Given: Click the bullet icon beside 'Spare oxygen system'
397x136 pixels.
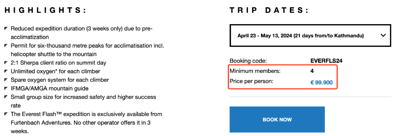Looking at the screenshot, I should 6,80.
